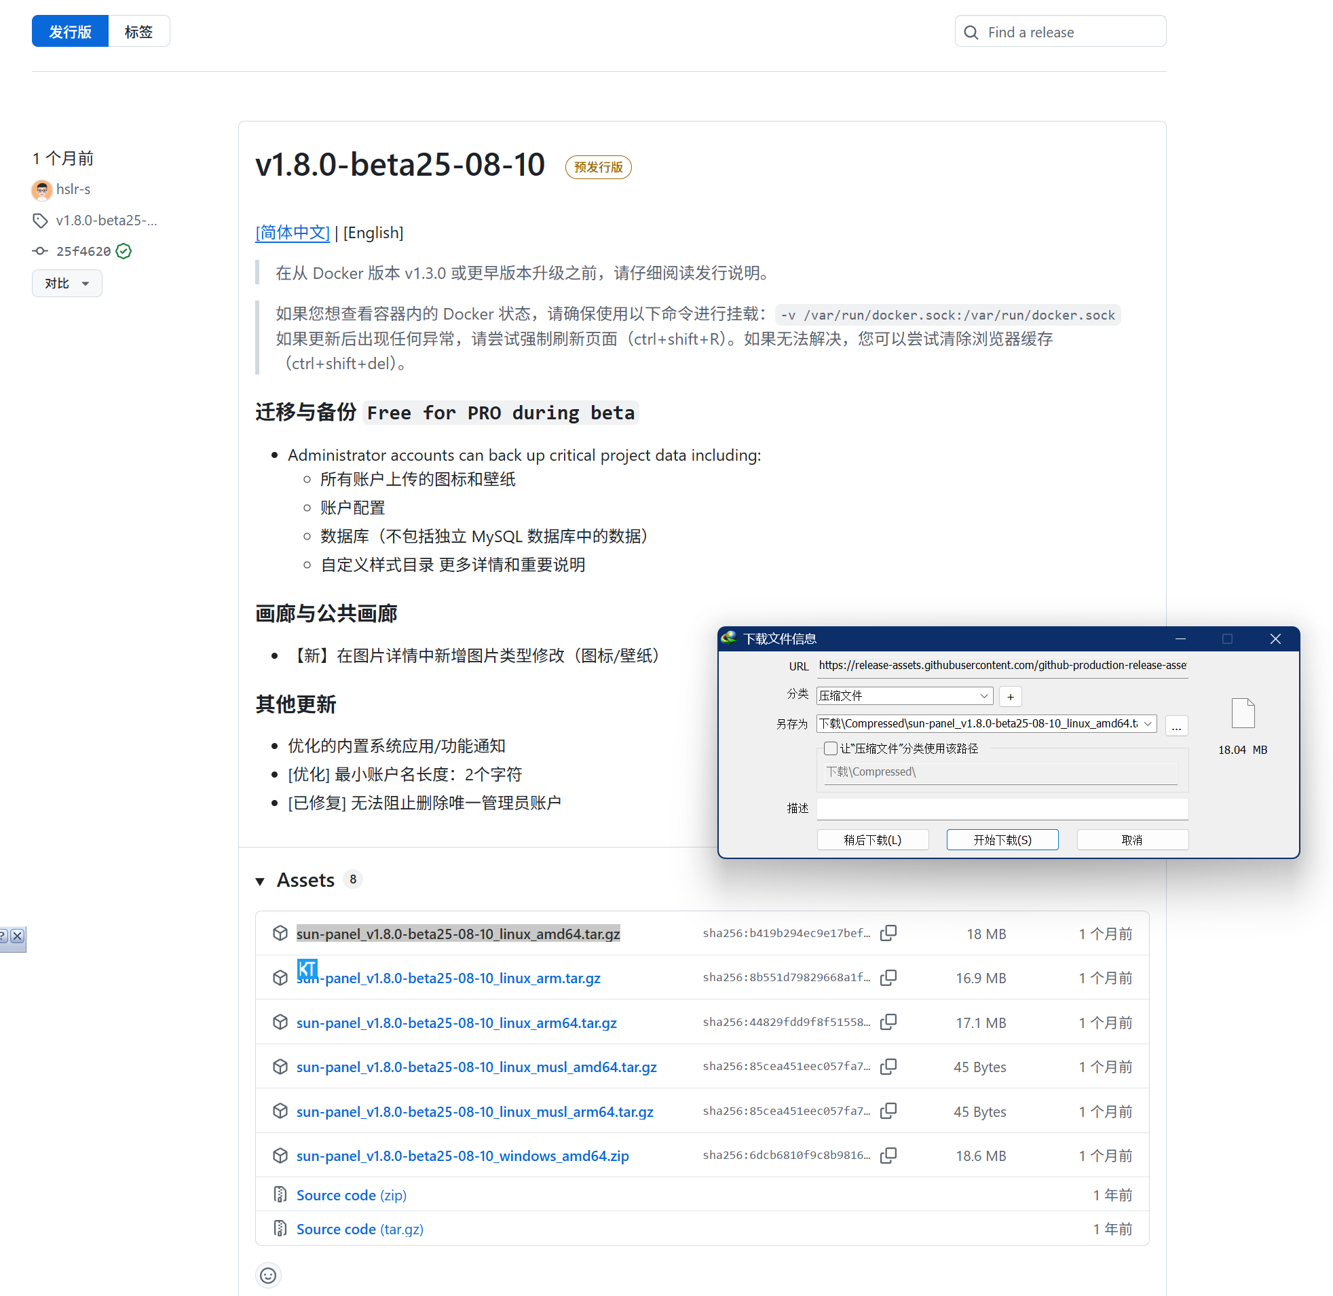
Task: Click the 描述 description input field
Action: click(x=1002, y=808)
